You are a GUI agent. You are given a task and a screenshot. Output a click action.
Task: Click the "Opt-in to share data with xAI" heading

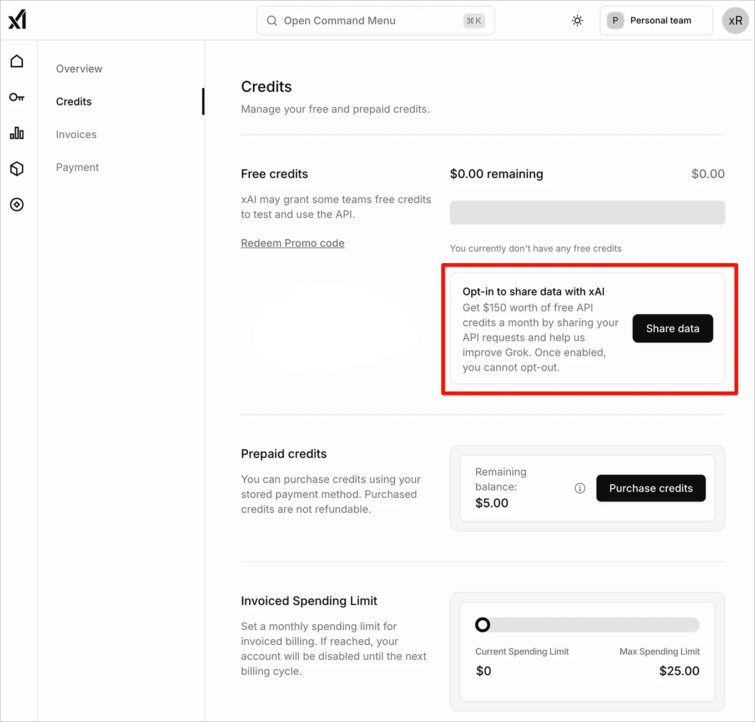(533, 292)
